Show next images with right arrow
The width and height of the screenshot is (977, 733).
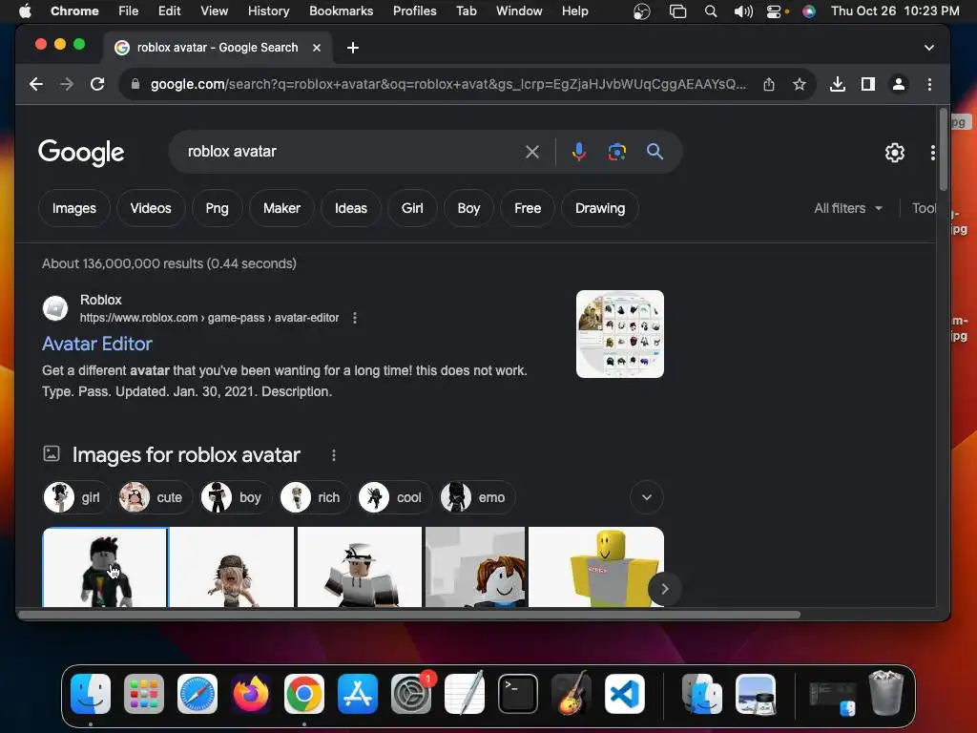pos(664,588)
